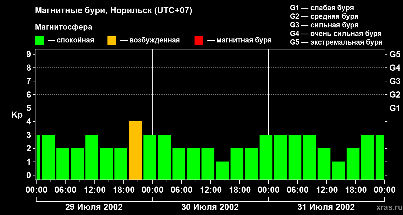The height and width of the screenshot is (215, 403).
Task: Click the red 'магнитная буря' legend swatch
Action: coord(199,41)
